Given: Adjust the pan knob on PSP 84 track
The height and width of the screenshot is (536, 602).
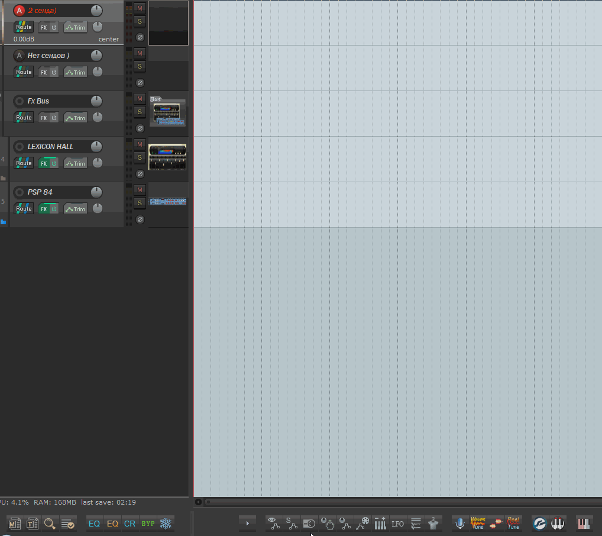Looking at the screenshot, I should click(x=98, y=208).
